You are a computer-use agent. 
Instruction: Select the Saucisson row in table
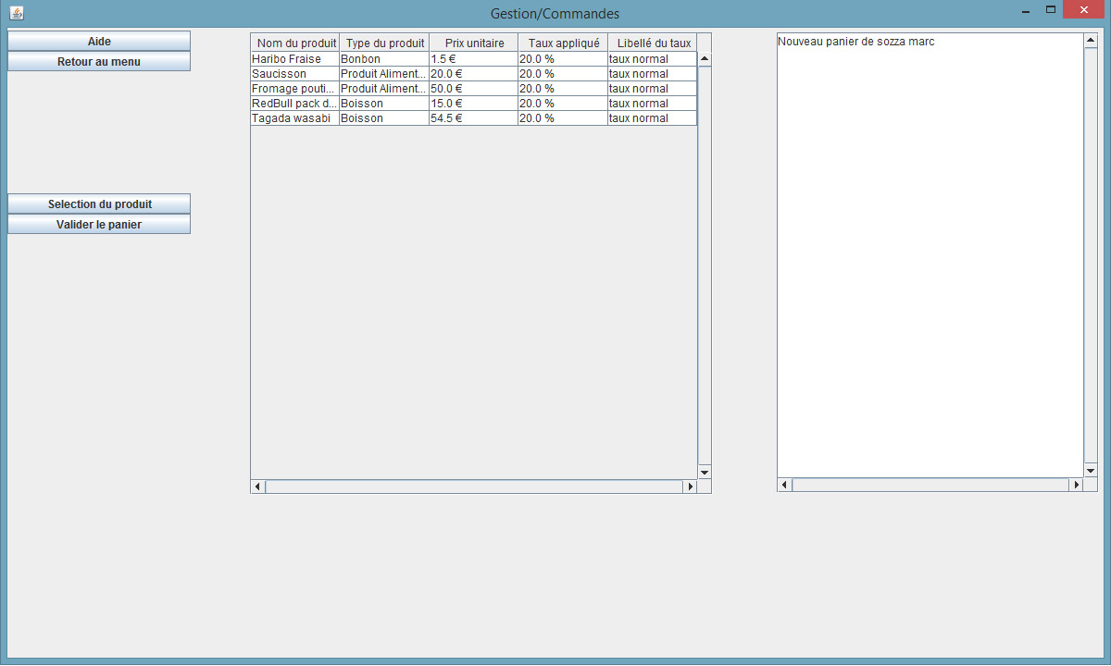click(x=294, y=74)
